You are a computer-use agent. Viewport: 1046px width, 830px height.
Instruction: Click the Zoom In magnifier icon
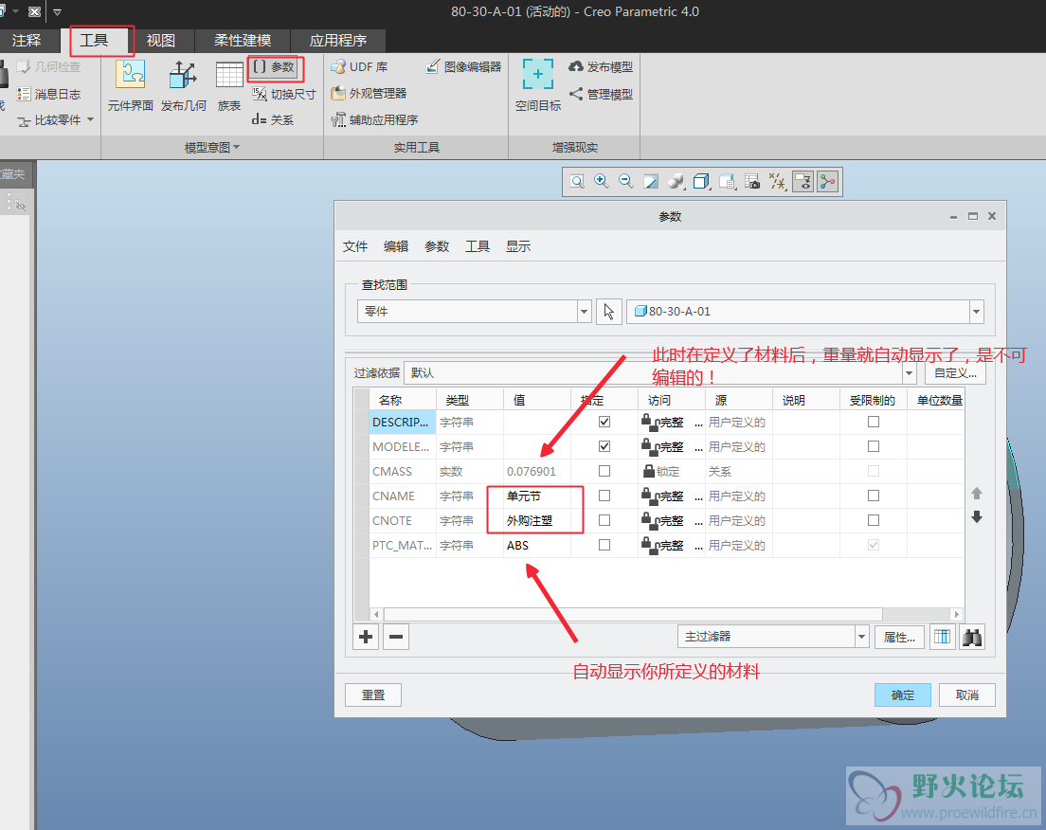(x=601, y=182)
